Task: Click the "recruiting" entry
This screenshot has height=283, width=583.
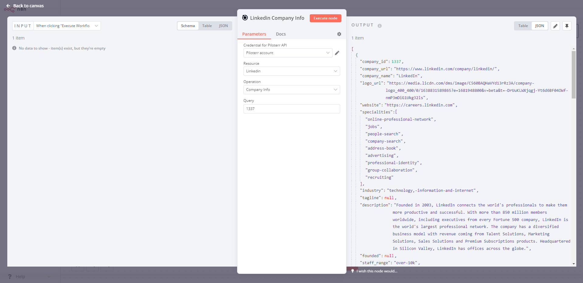Action: pyautogui.click(x=379, y=178)
